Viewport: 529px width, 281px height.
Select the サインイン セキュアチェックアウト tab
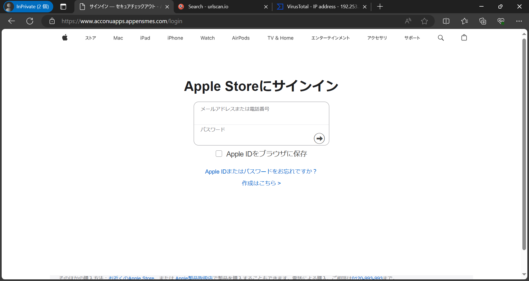[124, 7]
